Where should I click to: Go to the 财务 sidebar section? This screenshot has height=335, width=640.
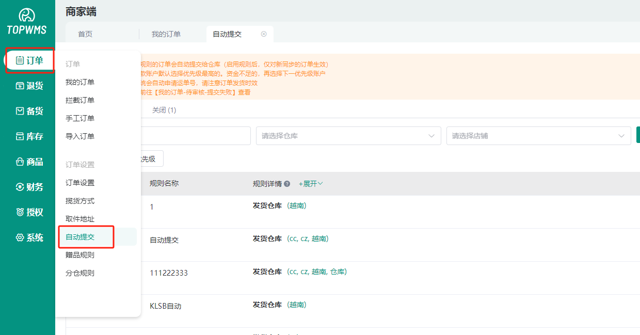pyautogui.click(x=29, y=187)
